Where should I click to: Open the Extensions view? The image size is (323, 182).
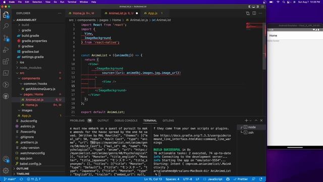click(x=6, y=61)
